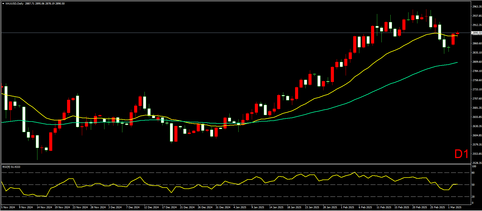Click the 5 Nov 2024 date label
The width and height of the screenshot is (482, 211).
click(8, 207)
